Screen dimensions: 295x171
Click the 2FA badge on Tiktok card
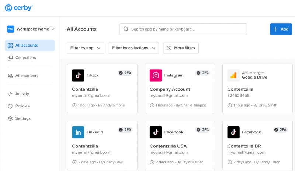tap(125, 73)
